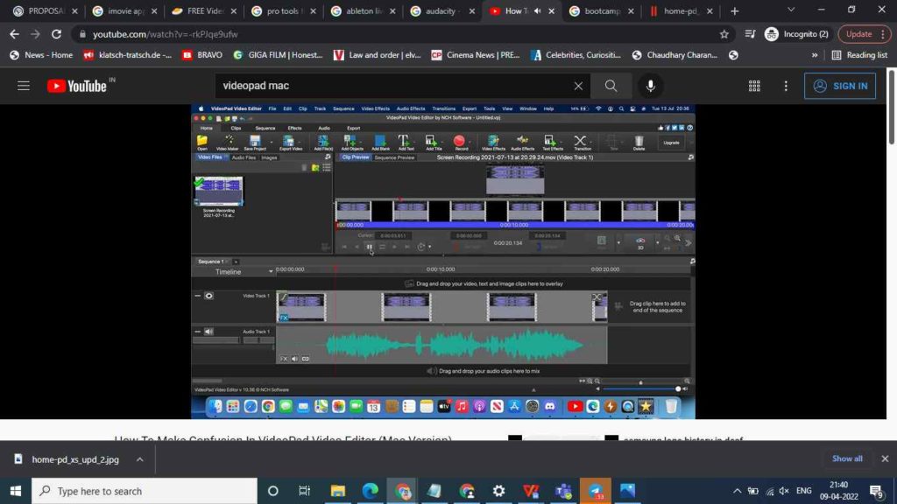Select the Add Text tool
This screenshot has height=504, width=897.
pyautogui.click(x=404, y=141)
